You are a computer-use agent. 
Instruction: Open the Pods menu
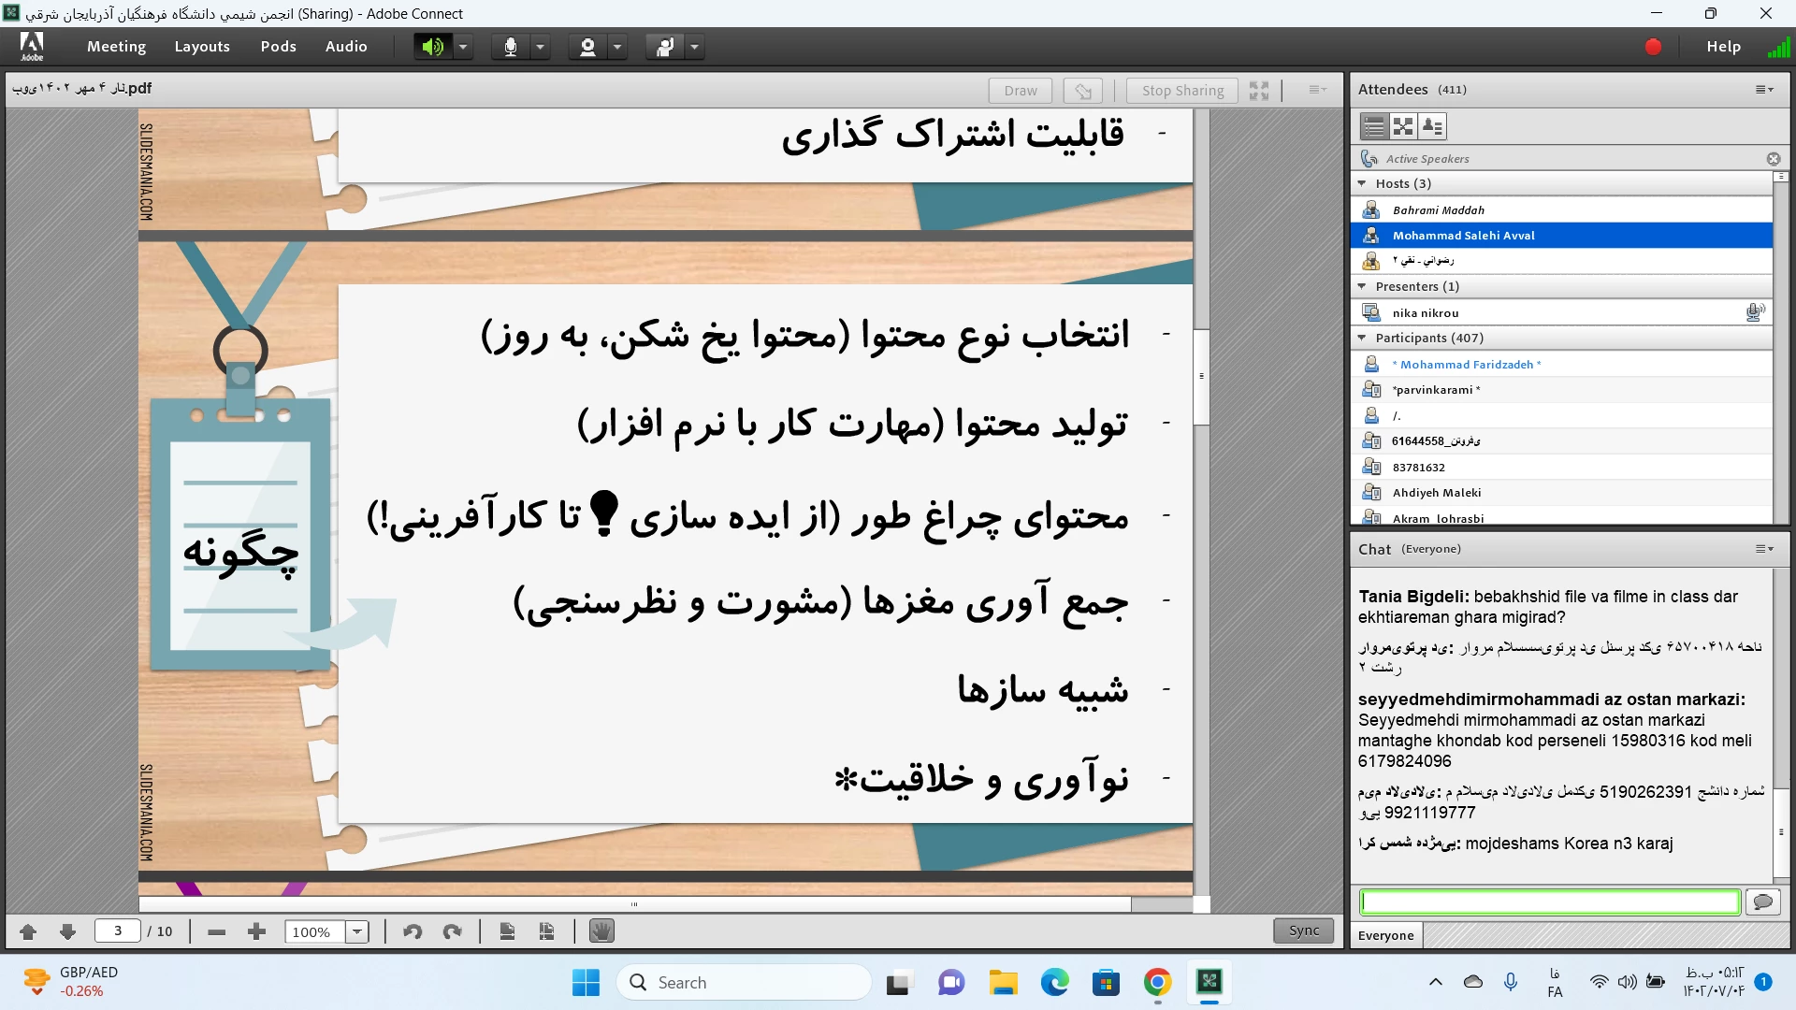(278, 47)
